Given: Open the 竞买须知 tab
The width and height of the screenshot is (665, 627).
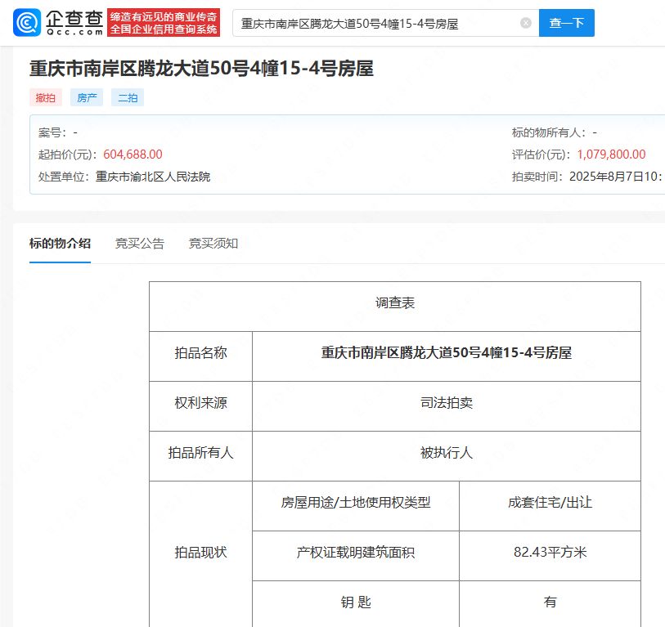Looking at the screenshot, I should click(213, 244).
